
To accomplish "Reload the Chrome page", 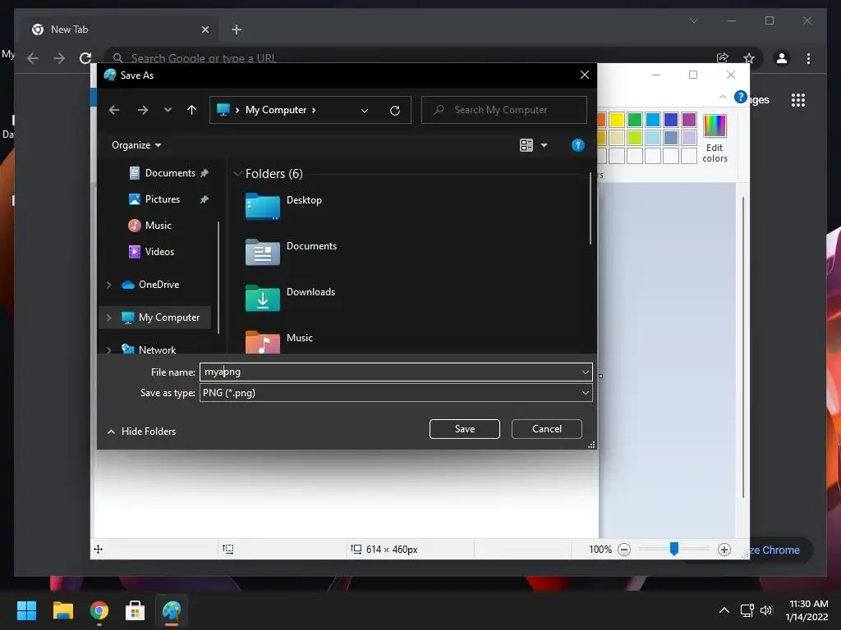I will pyautogui.click(x=85, y=58).
